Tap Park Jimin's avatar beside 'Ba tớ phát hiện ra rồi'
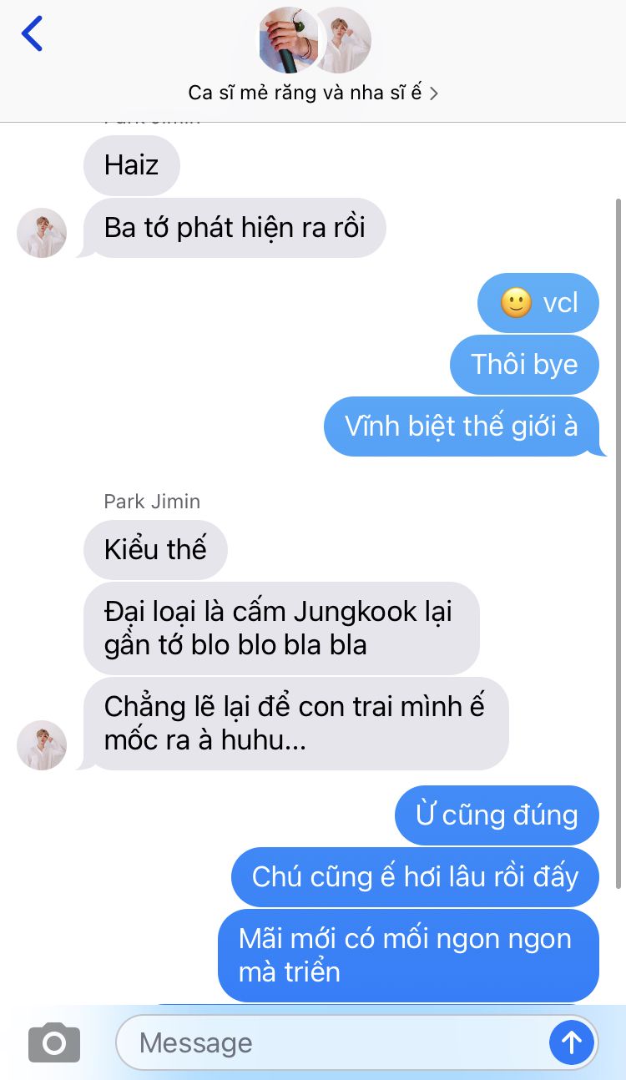The height and width of the screenshot is (1080, 626). (x=42, y=233)
